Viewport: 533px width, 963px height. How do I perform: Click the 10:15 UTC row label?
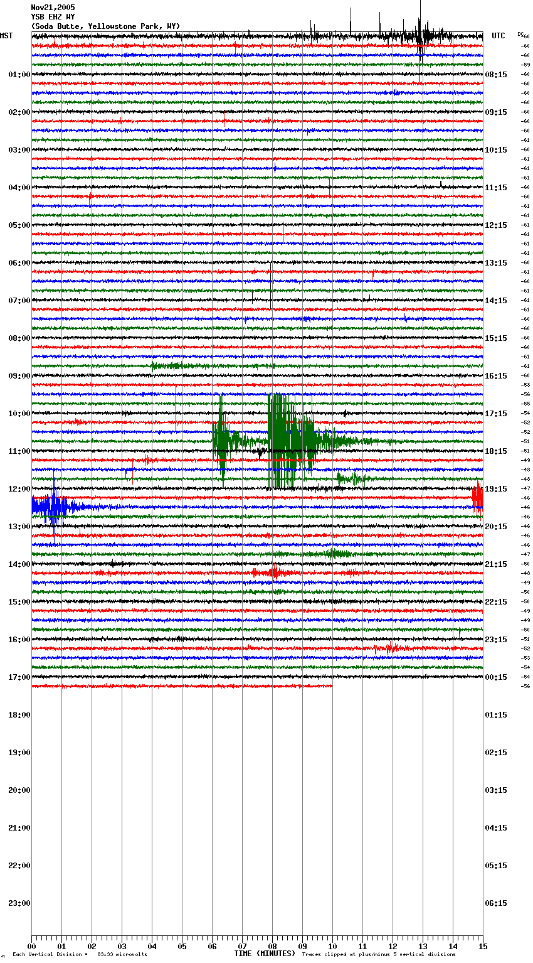click(496, 150)
